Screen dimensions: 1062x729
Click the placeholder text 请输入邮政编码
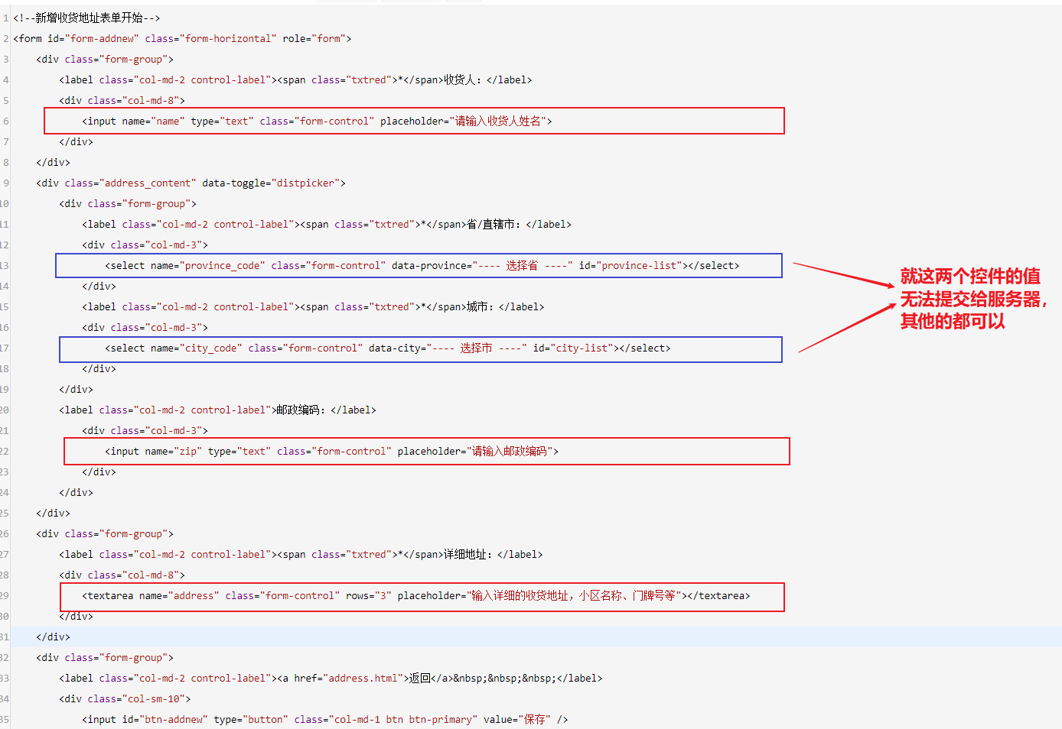tap(510, 451)
